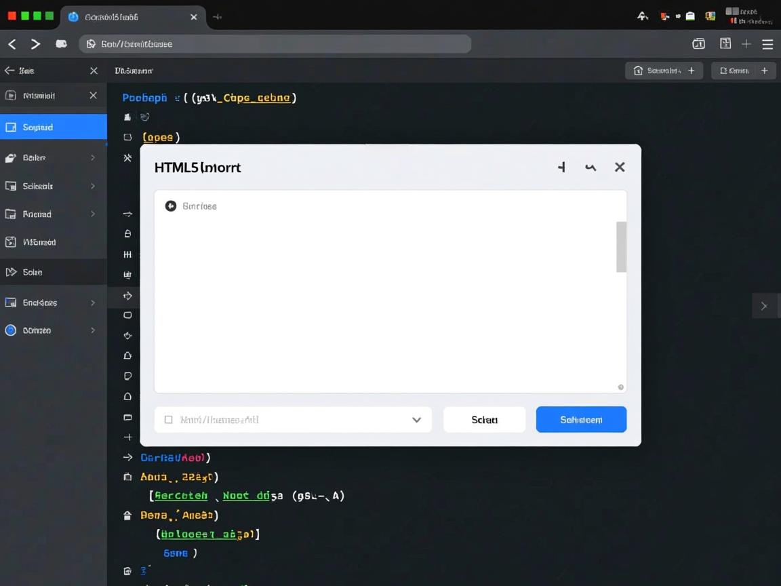Click the grid icon in the editor toolbar
781x586 pixels.
tap(127, 254)
